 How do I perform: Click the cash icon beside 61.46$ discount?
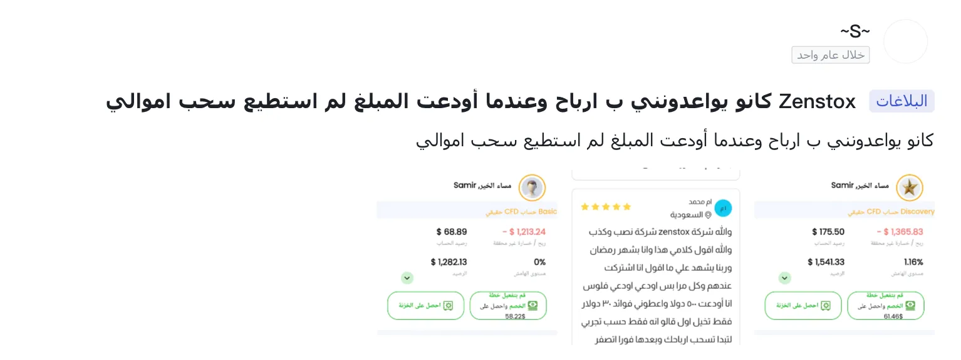click(910, 306)
